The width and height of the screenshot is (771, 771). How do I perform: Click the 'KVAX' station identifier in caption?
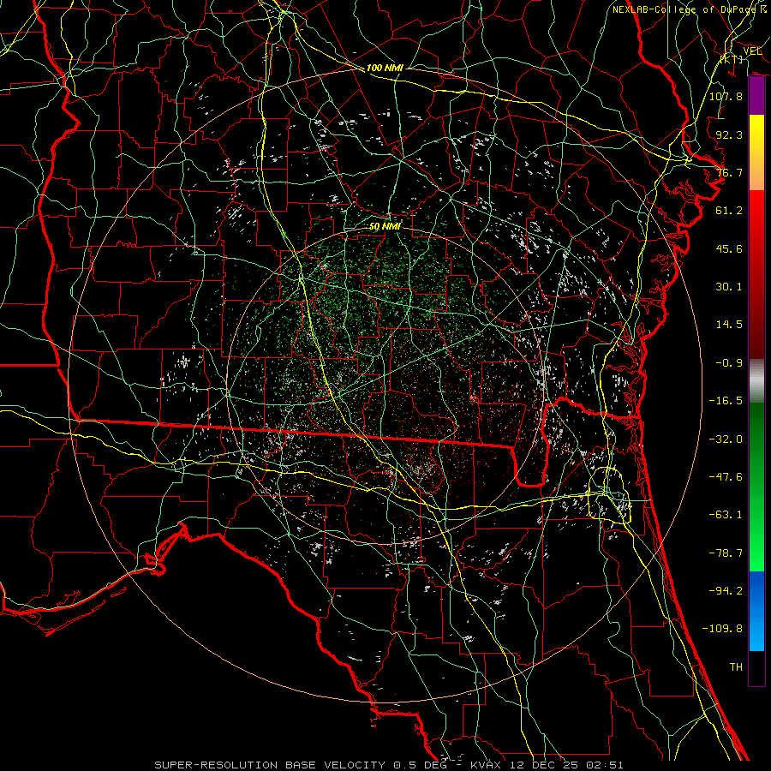[487, 765]
